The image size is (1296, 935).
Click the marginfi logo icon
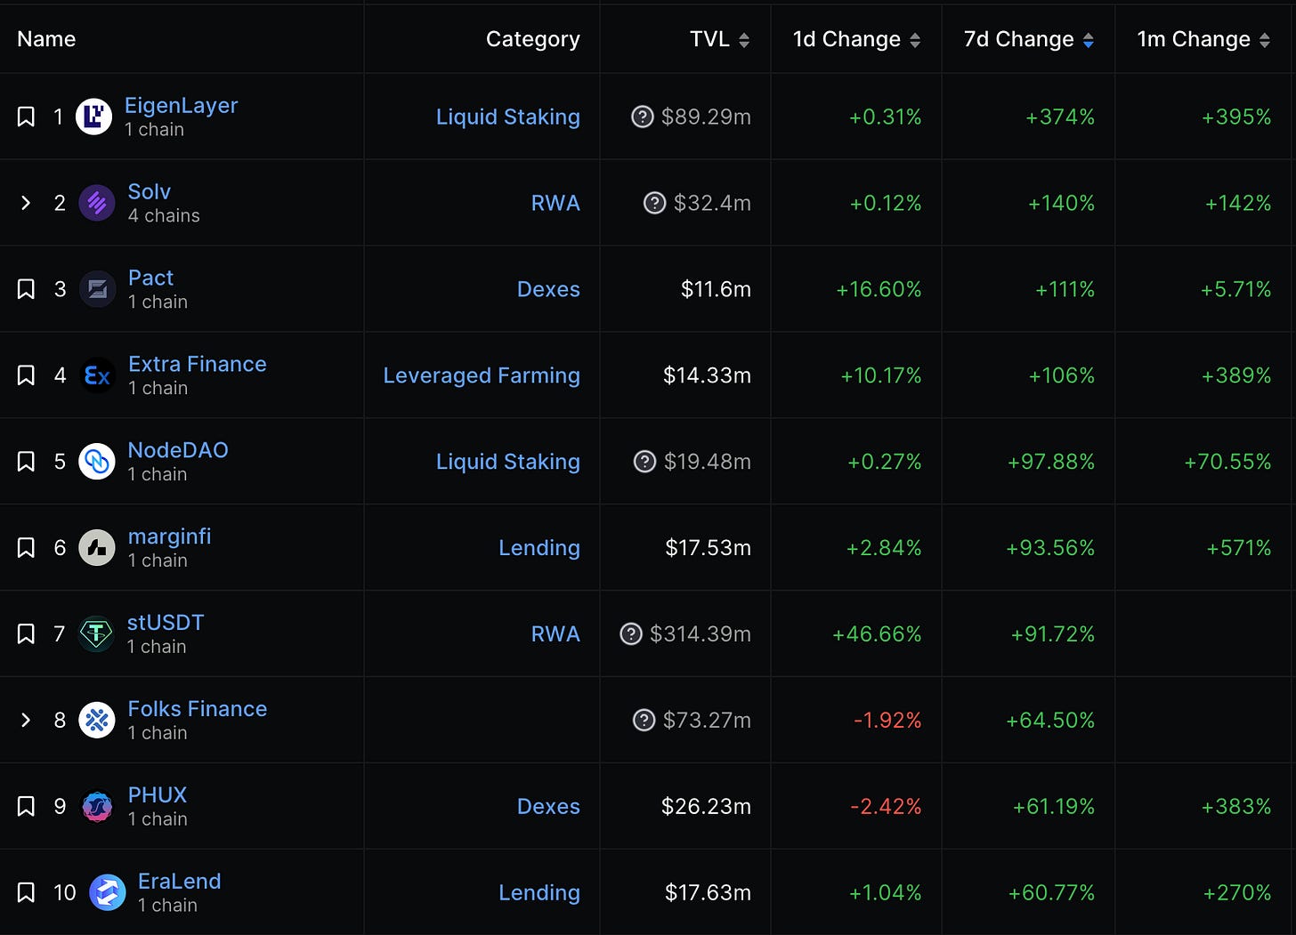click(x=97, y=548)
